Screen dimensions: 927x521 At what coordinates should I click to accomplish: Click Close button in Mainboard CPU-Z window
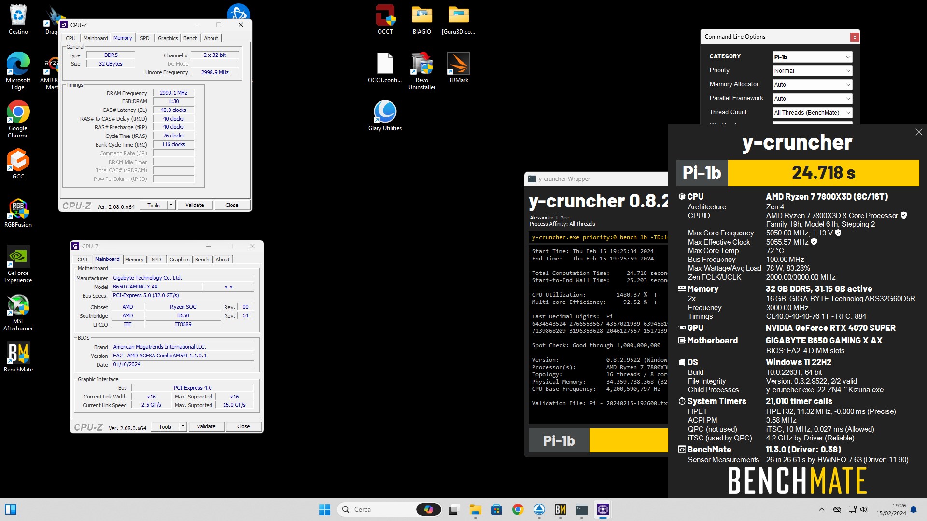[x=243, y=426]
